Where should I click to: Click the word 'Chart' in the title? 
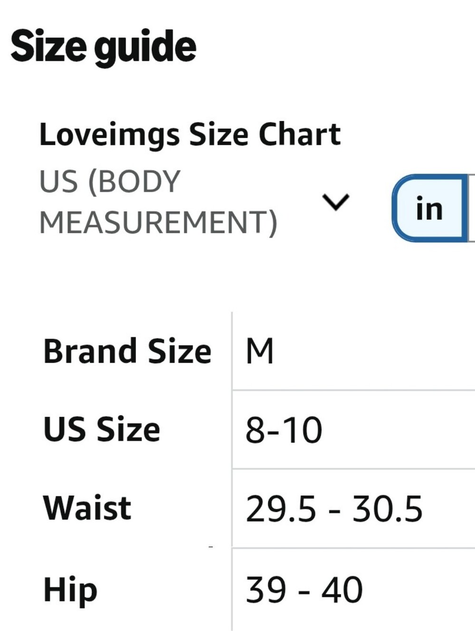(x=299, y=134)
